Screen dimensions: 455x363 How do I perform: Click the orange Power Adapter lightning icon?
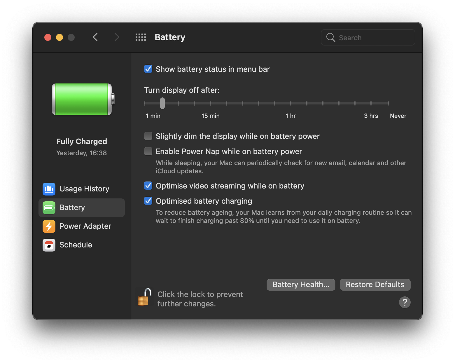pos(49,226)
